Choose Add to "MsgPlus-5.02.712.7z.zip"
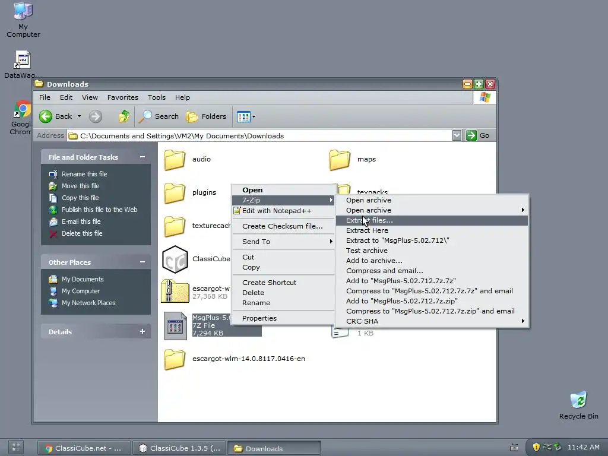The image size is (608, 456). coord(432,301)
